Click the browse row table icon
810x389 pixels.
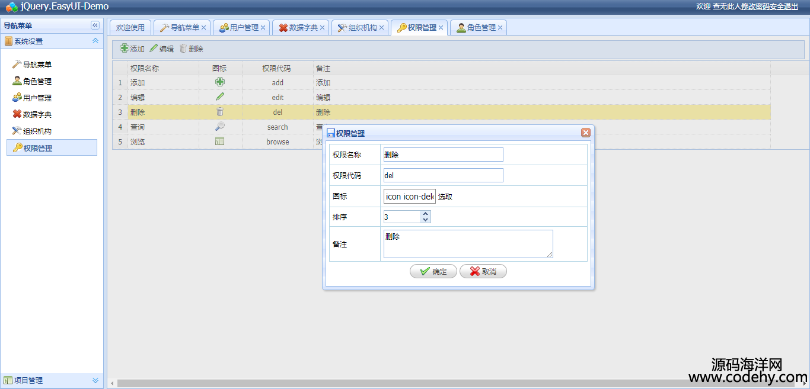219,142
